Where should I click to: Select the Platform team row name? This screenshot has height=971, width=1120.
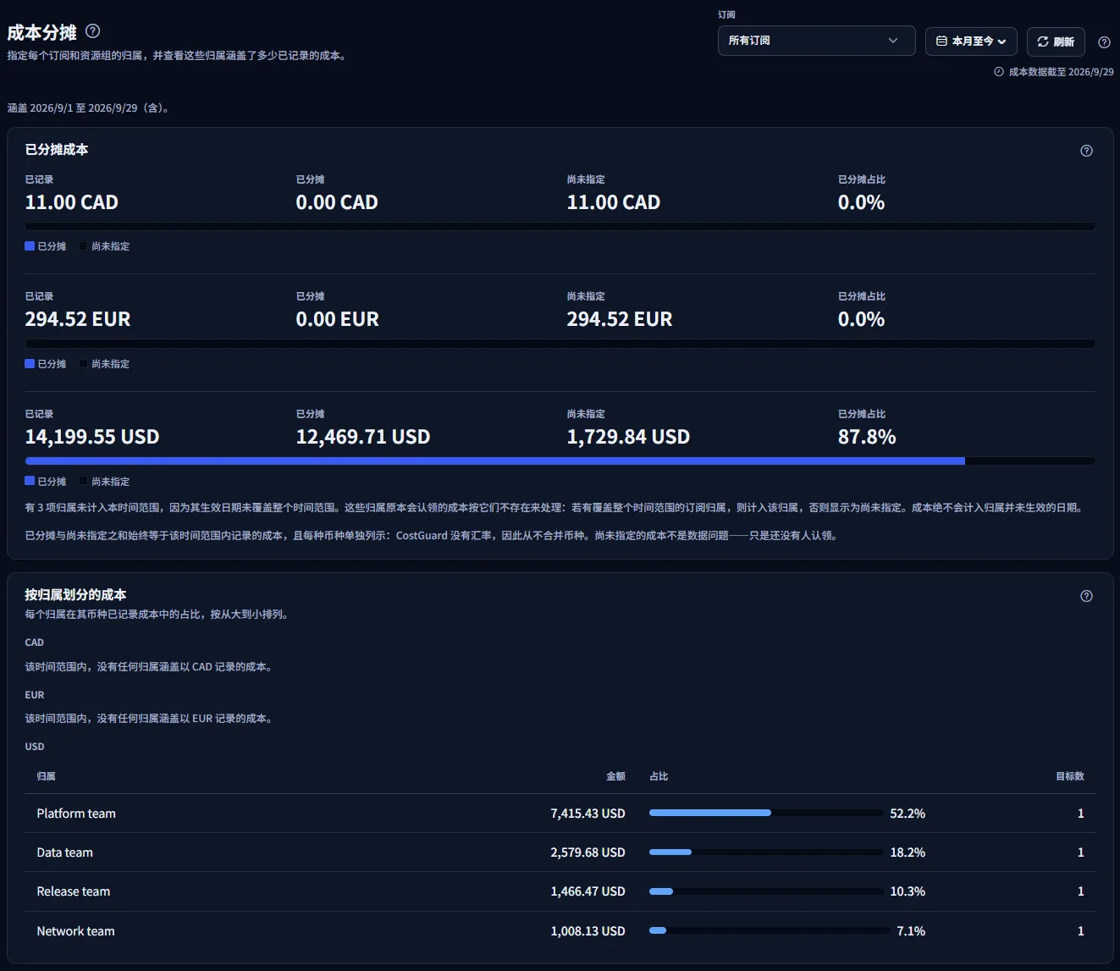coord(76,814)
